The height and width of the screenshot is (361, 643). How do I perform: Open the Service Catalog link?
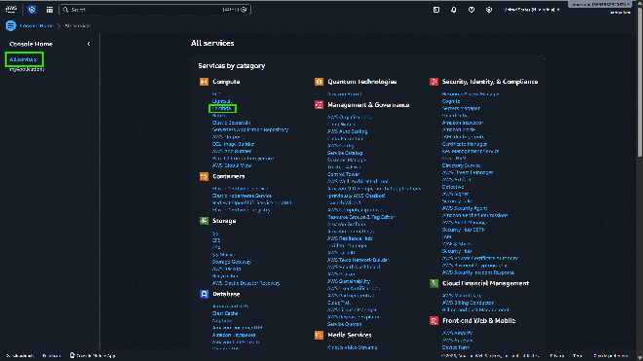[x=345, y=153]
